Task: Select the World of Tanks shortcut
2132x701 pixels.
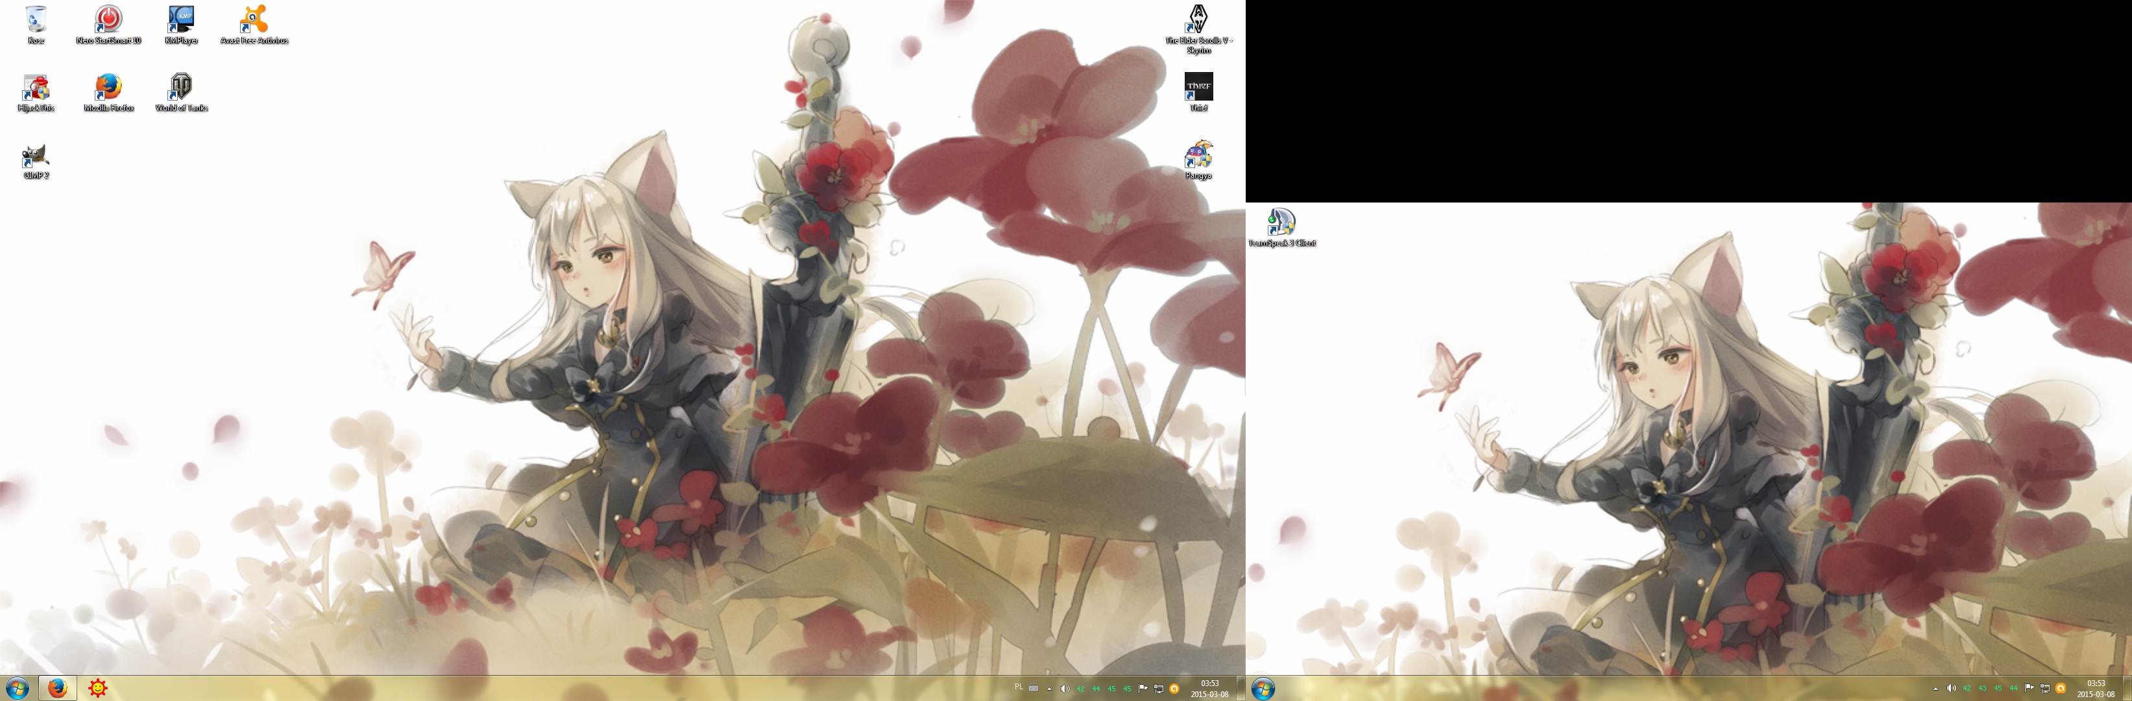Action: 181,93
